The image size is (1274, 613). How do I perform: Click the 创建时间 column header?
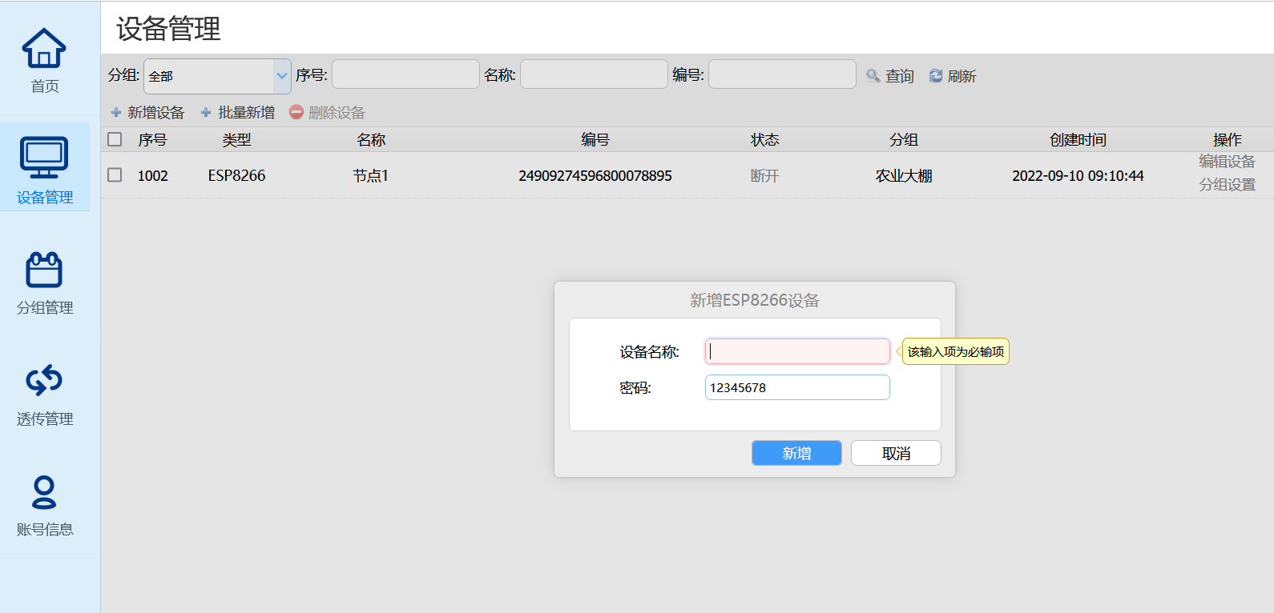pos(1078,140)
